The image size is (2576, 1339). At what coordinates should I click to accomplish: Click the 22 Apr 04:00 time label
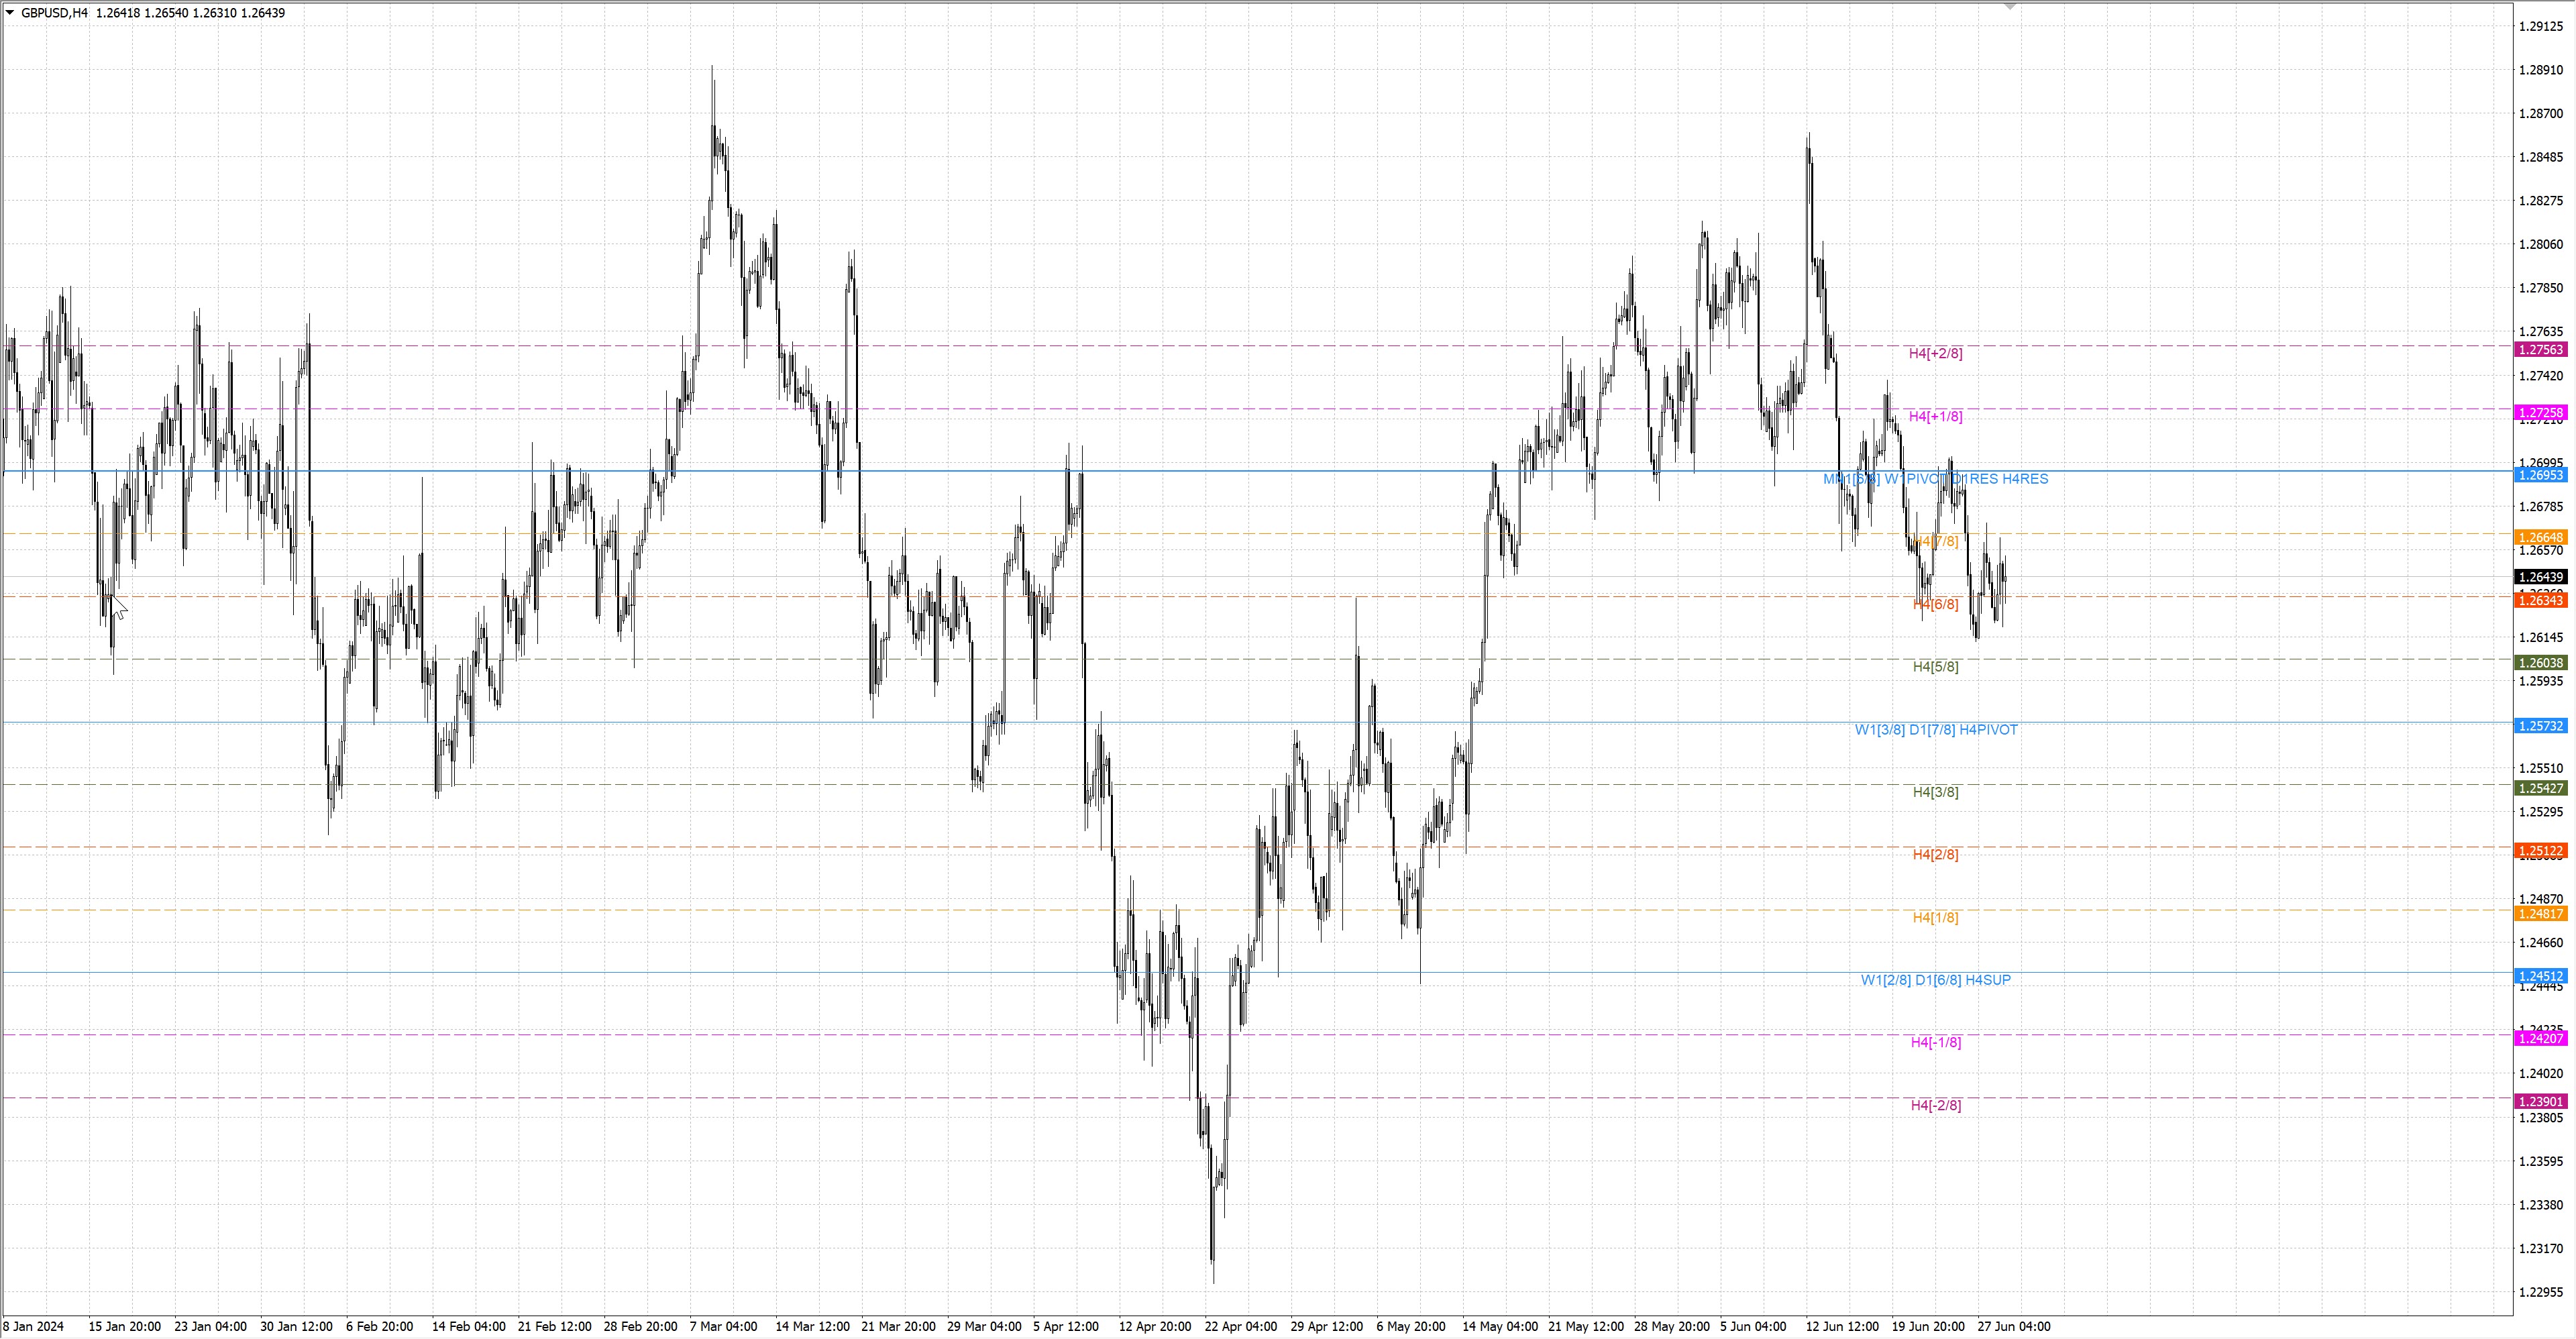pos(1240,1327)
